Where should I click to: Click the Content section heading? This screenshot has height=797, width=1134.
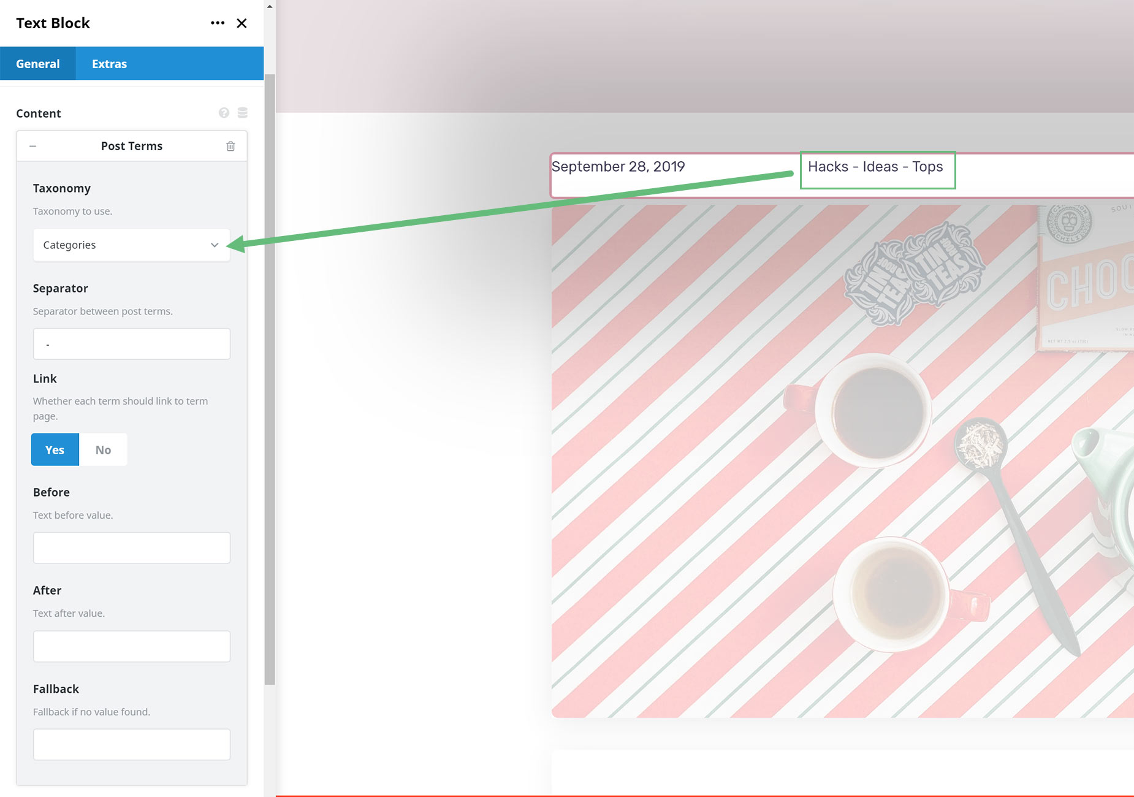39,113
